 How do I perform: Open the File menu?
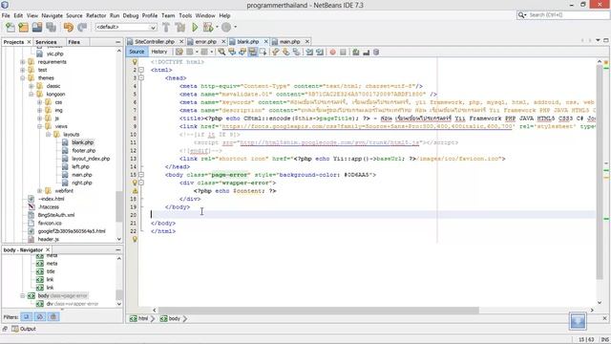(x=6, y=15)
